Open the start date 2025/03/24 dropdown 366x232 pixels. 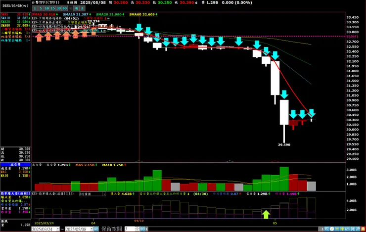(x=58, y=229)
